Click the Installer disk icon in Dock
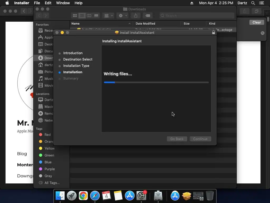The width and height of the screenshot is (270, 203). [158, 196]
